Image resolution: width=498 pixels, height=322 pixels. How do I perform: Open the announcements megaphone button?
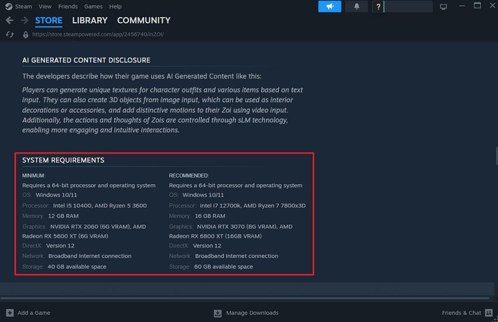pyautogui.click(x=330, y=6)
